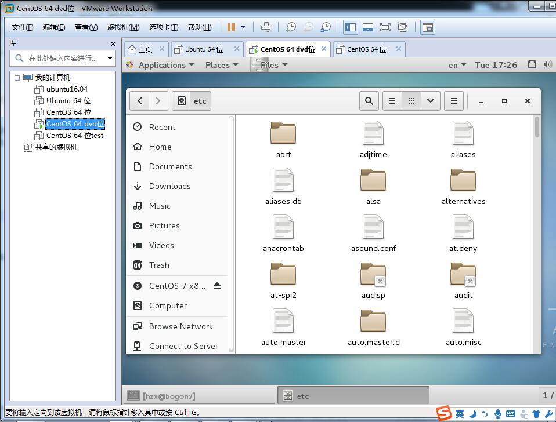Switch to Unity mode

pos(402,27)
